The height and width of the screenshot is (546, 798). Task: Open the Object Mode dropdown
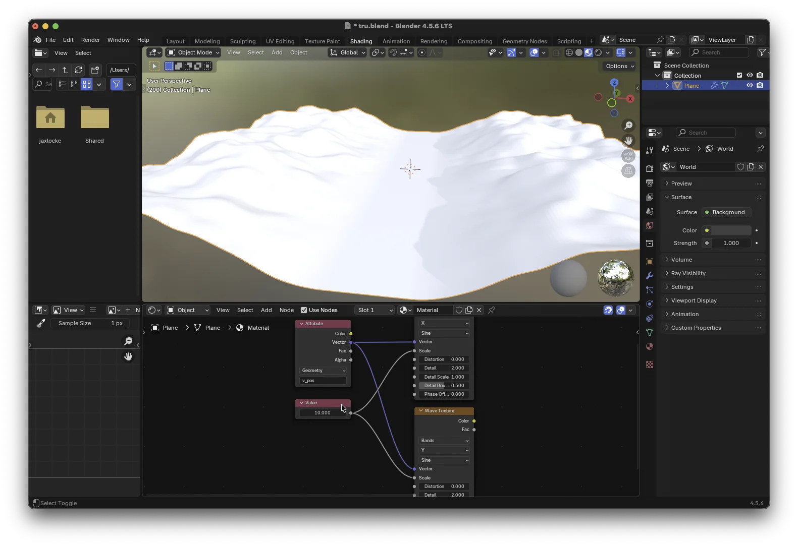point(194,52)
